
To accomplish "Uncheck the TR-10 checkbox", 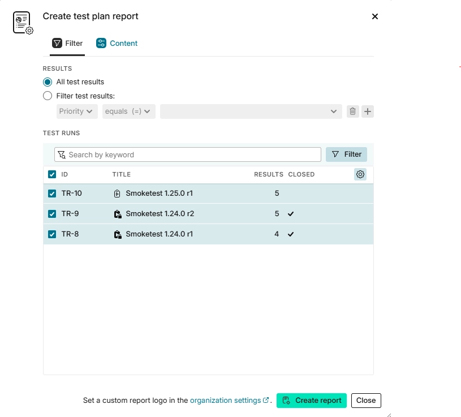I will pyautogui.click(x=52, y=194).
